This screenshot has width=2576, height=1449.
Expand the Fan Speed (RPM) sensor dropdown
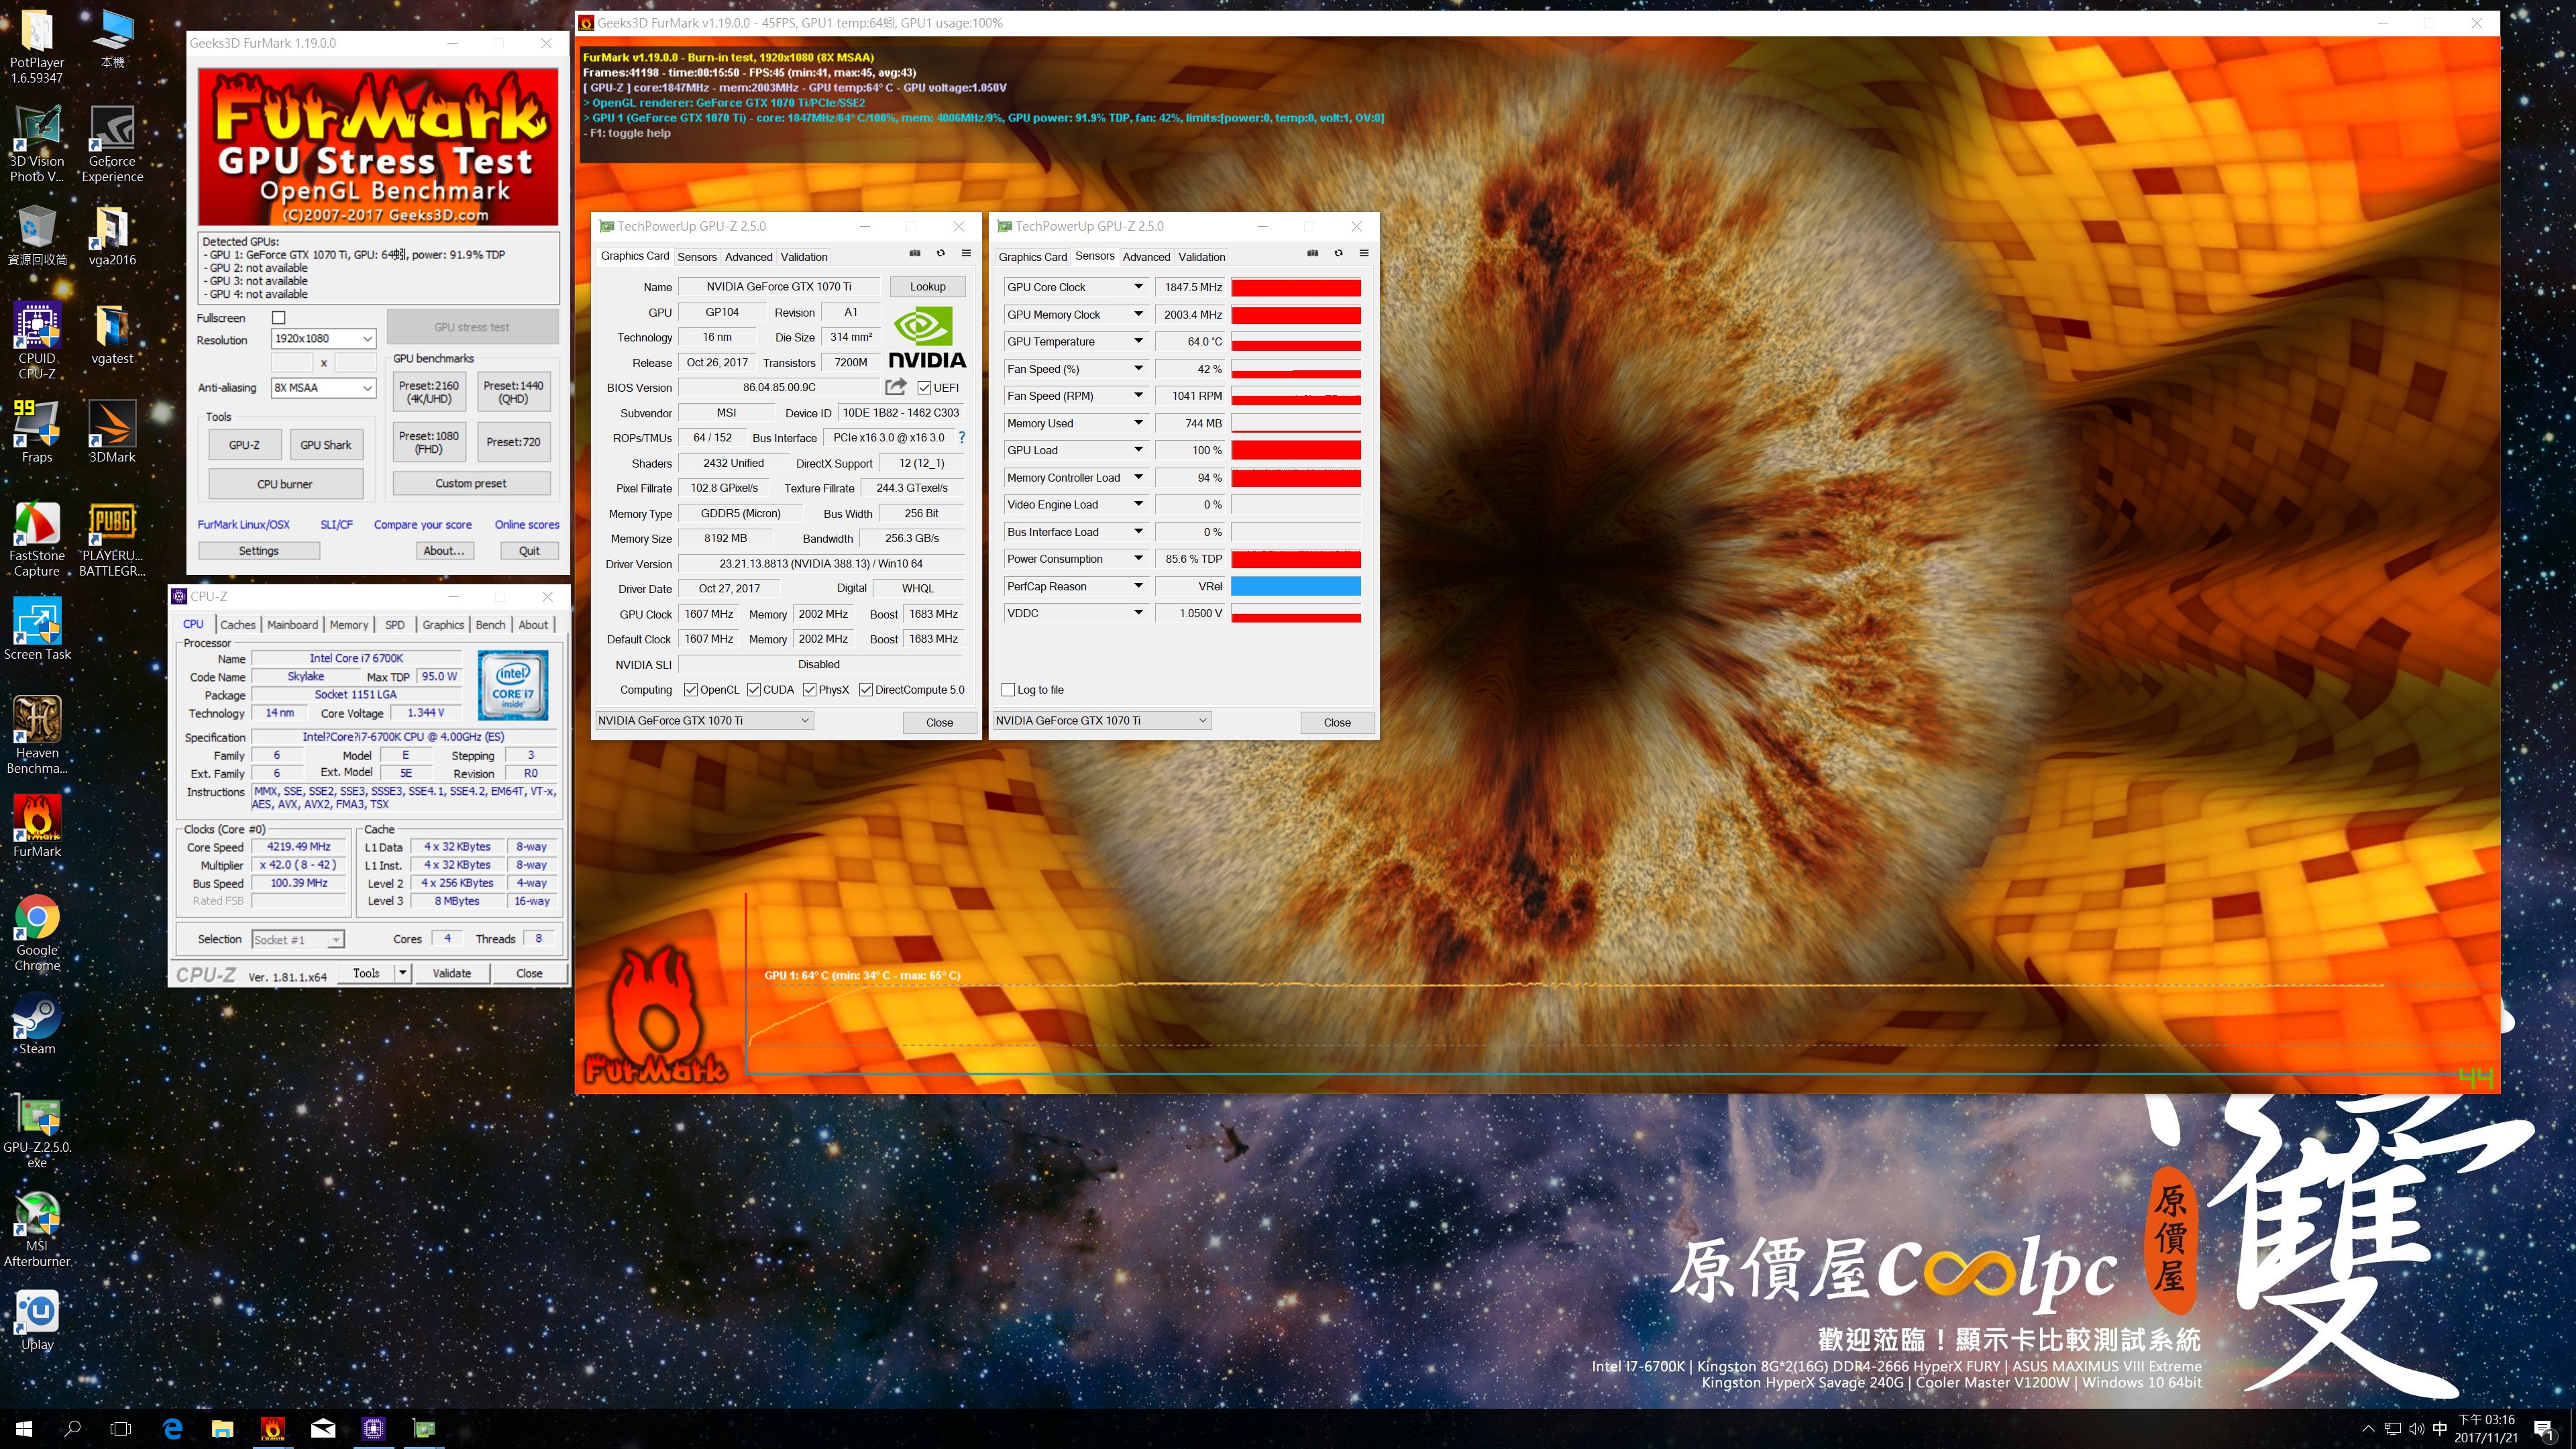pos(1138,396)
